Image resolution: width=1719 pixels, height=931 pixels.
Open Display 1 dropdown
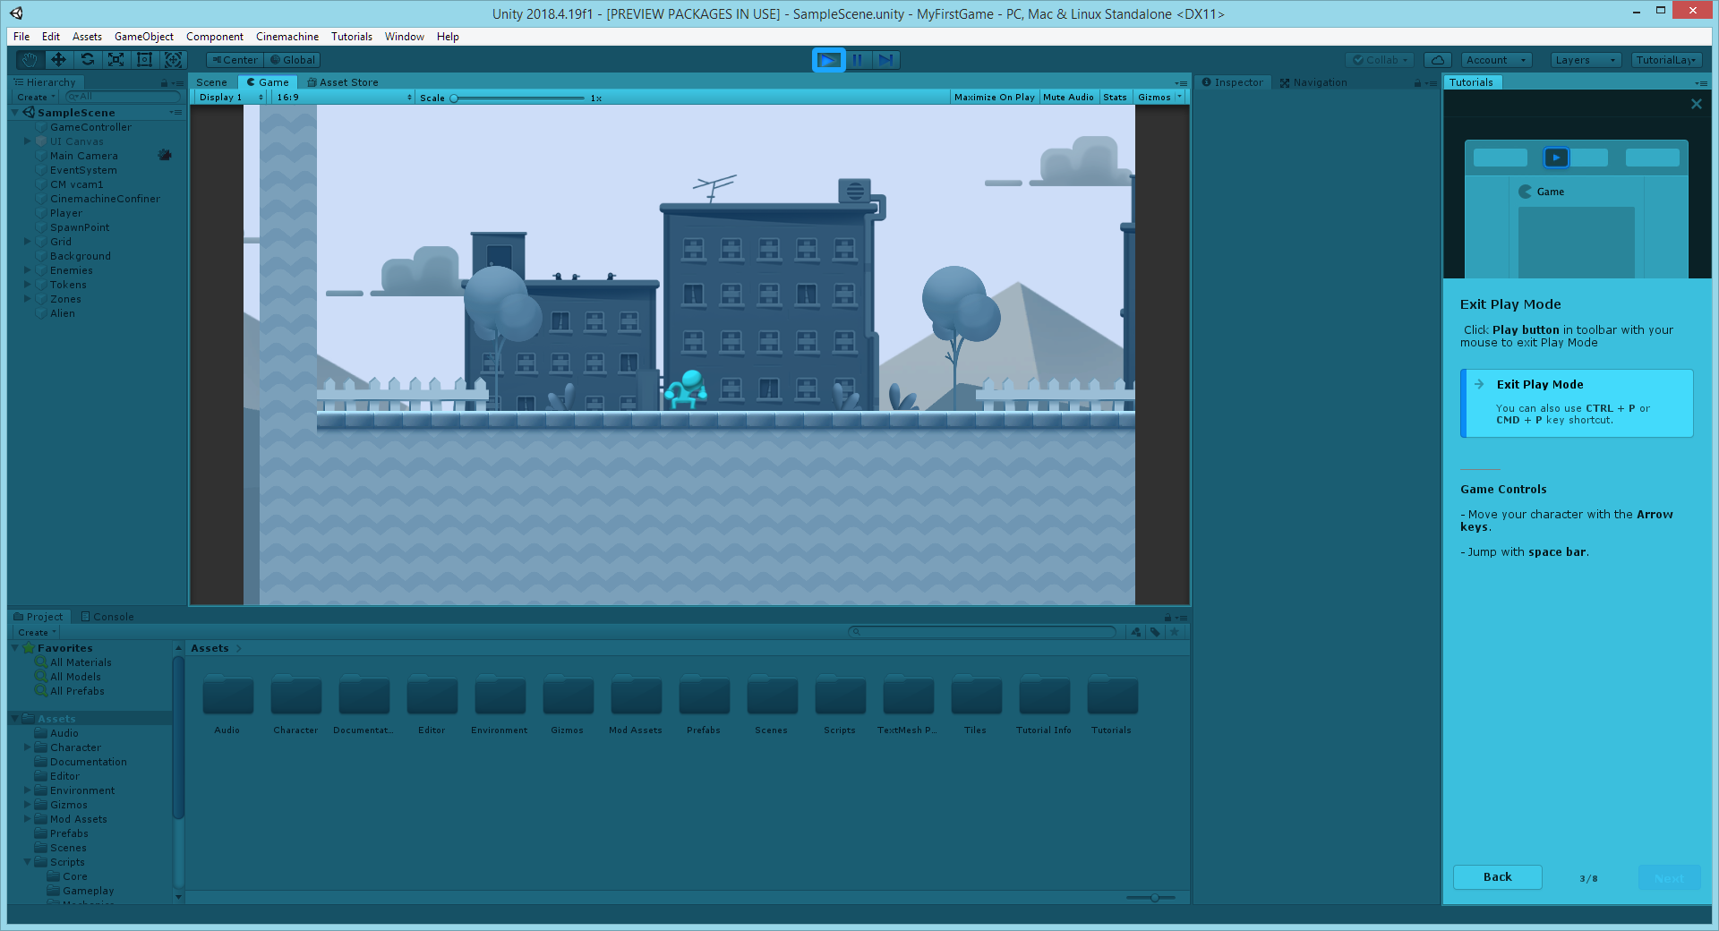tap(230, 97)
